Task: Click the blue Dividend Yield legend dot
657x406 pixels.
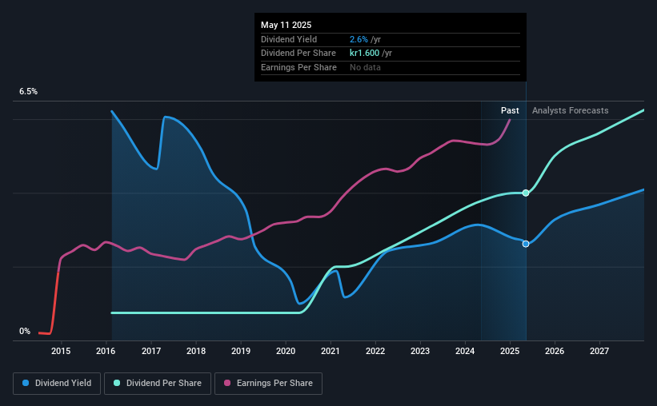Action: tap(26, 383)
